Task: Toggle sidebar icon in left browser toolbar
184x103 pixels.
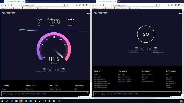Action: (x=80, y=5)
